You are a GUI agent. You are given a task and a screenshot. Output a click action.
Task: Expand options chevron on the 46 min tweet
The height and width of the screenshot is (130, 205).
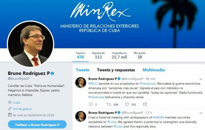(201, 79)
